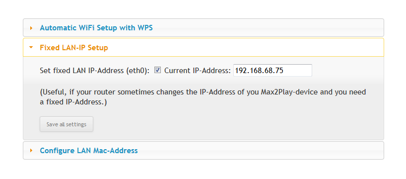Expand the Configure LAN Mac-Address section

[x=203, y=151]
